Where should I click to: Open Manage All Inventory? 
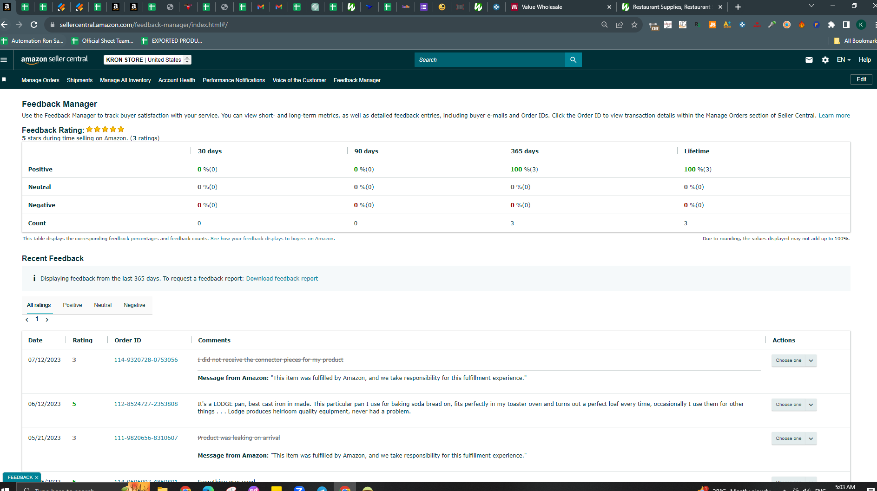tap(125, 80)
